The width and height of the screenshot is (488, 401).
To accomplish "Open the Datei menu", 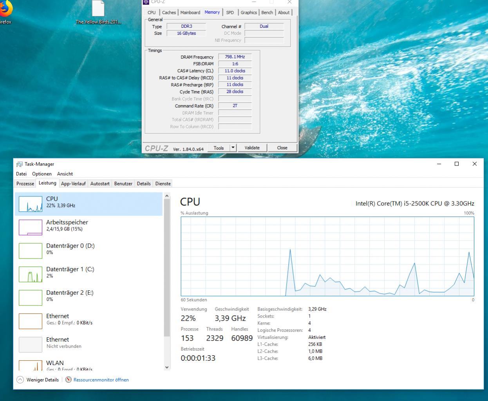I will point(22,174).
